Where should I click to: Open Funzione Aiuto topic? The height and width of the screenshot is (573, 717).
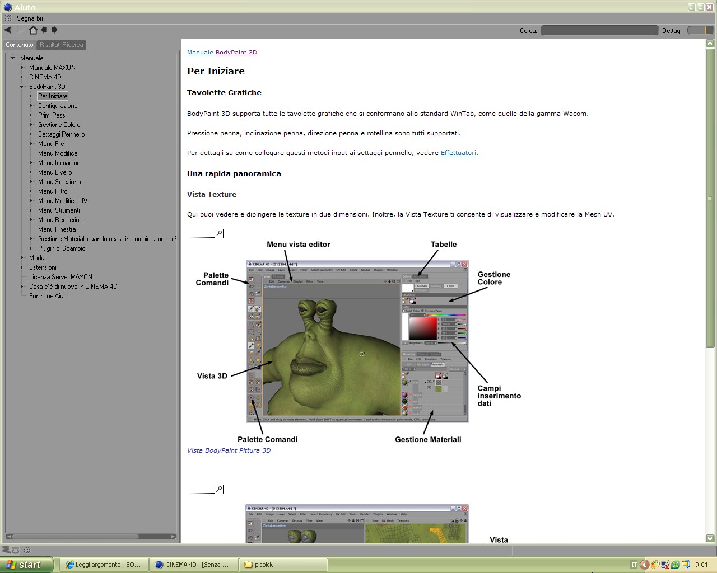click(x=49, y=296)
